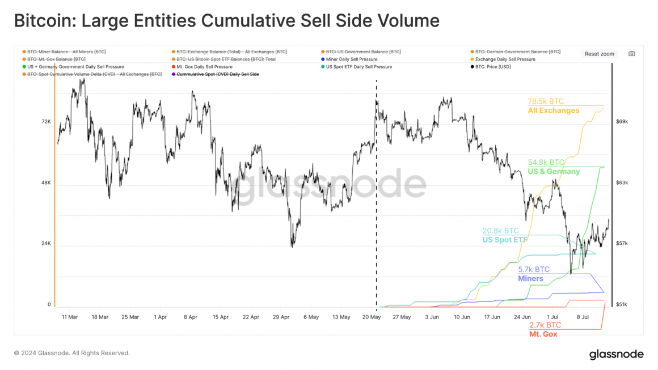Viewport: 658px width, 370px height.
Task: Click the 5.7k BTC Miners annotation label
Action: [533, 274]
